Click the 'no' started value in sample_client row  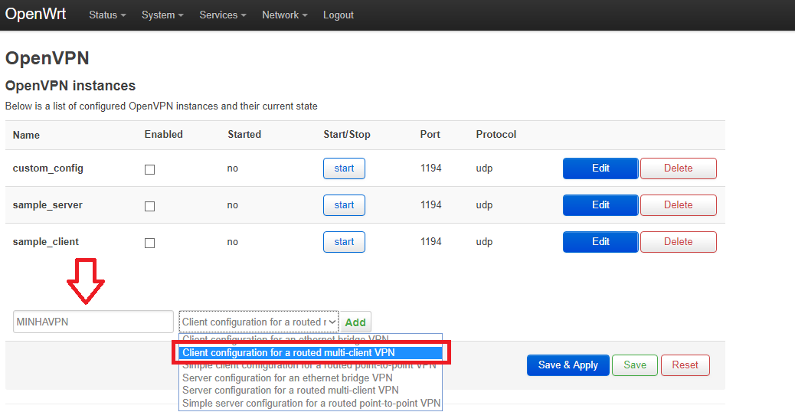(233, 242)
